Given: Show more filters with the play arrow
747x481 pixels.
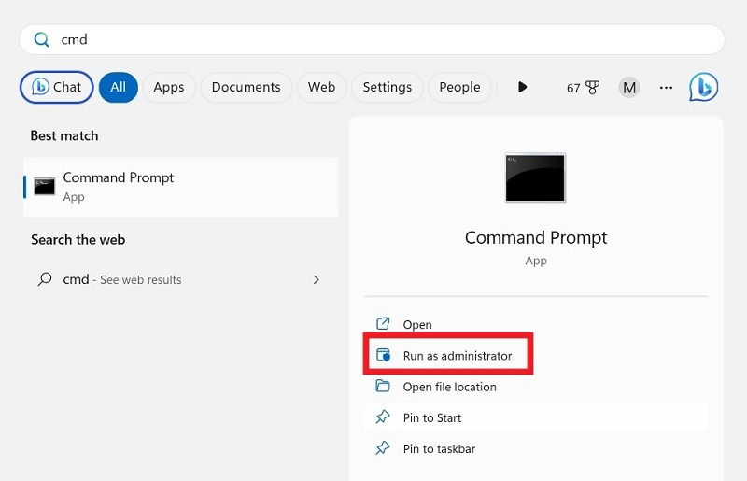Looking at the screenshot, I should [522, 87].
